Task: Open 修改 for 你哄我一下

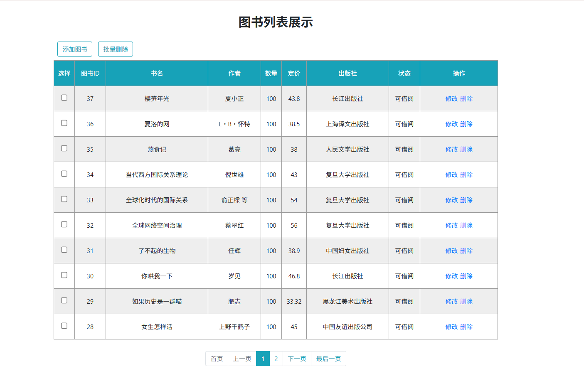Action: pos(451,276)
